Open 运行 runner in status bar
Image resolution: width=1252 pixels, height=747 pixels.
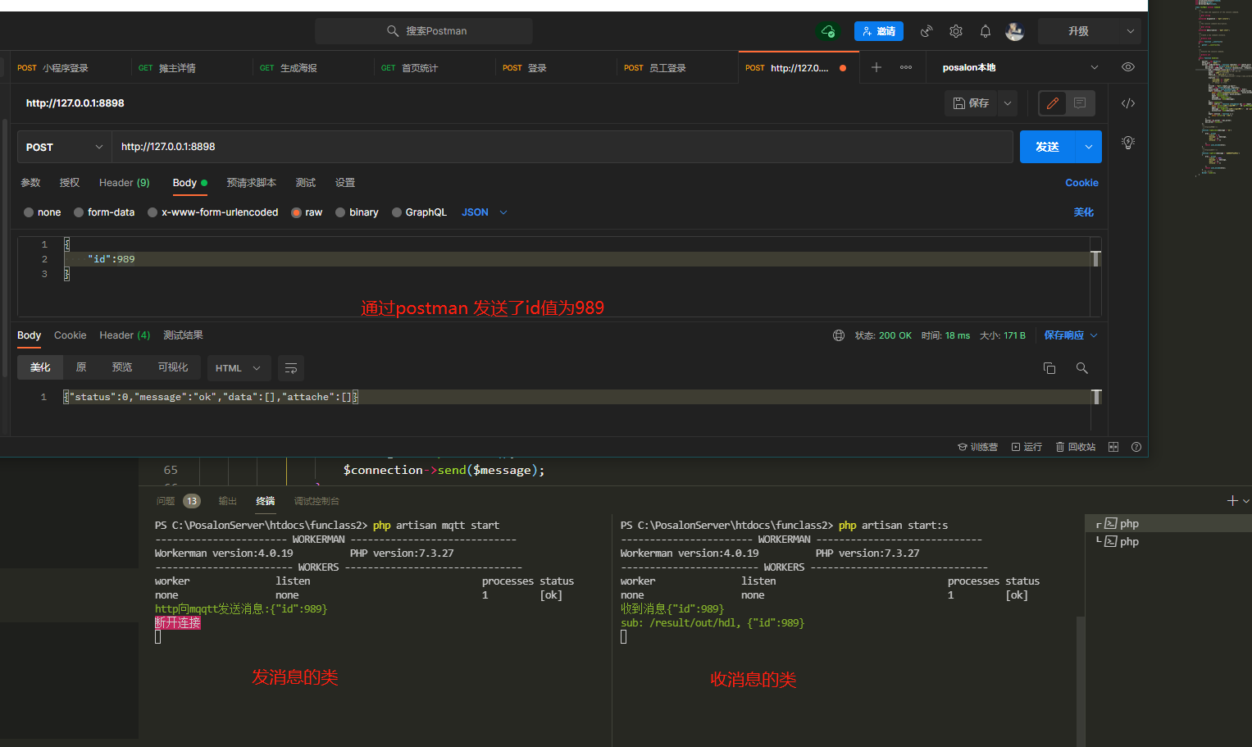click(x=1027, y=447)
